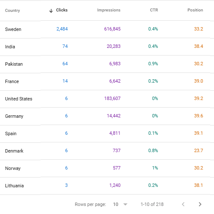214x214 pixels.
Task: Click the 1-10 of 218 pagination text
Action: 152,204
